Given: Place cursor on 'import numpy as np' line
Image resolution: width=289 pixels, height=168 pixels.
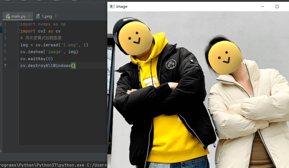Looking at the screenshot, I should pyautogui.click(x=43, y=24).
